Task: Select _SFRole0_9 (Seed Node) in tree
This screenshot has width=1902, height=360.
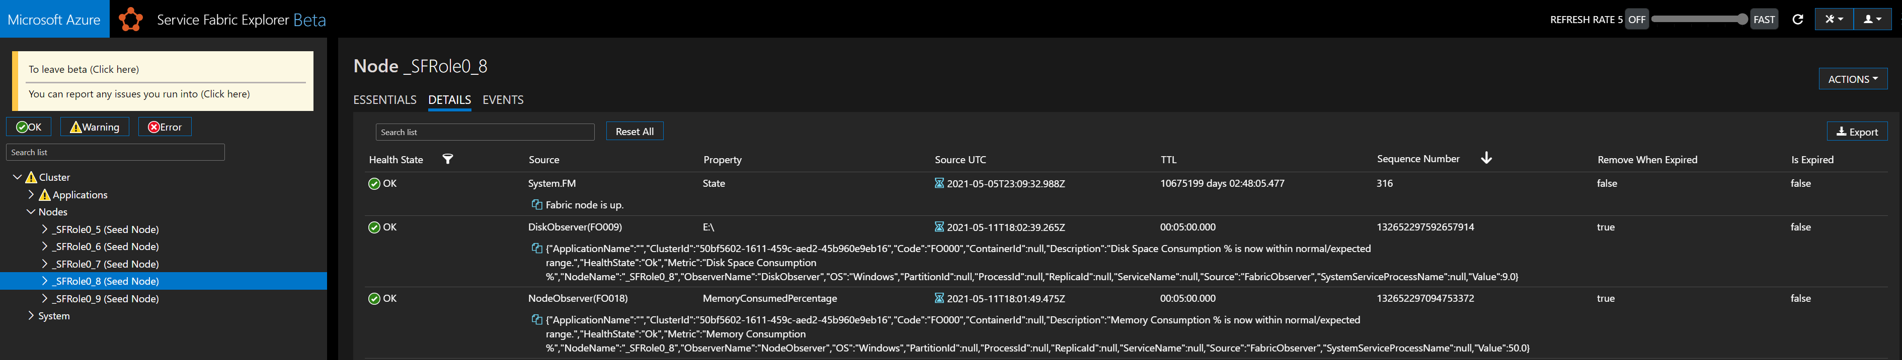Action: tap(106, 298)
